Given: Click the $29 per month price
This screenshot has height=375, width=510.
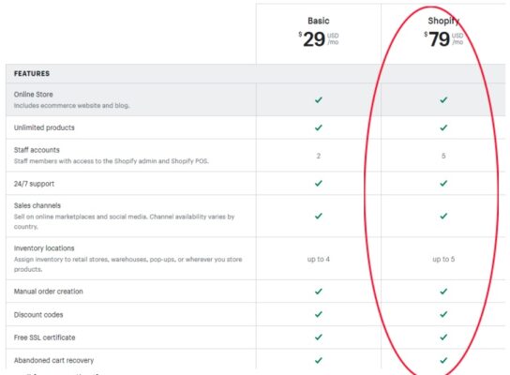Looking at the screenshot, I should click(x=319, y=39).
